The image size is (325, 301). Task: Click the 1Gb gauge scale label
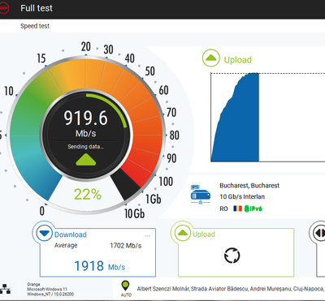pos(154,199)
